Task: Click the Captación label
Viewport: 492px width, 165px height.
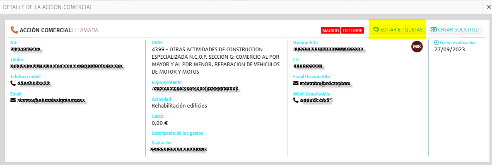Action: coord(162,143)
